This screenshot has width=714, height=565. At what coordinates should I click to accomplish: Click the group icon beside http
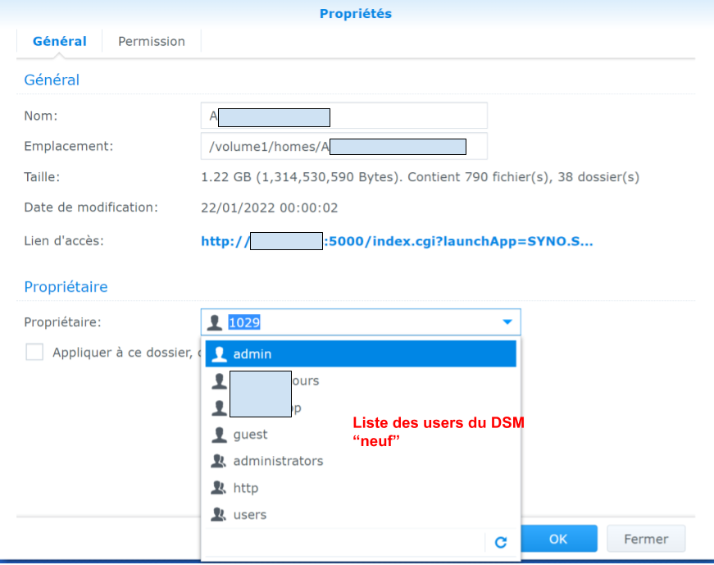pyautogui.click(x=219, y=488)
